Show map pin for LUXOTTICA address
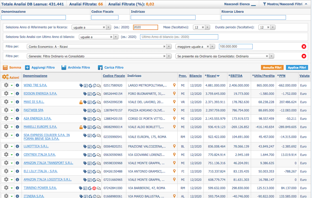The width and height of the screenshot is (312, 198). pyautogui.click(x=174, y=146)
